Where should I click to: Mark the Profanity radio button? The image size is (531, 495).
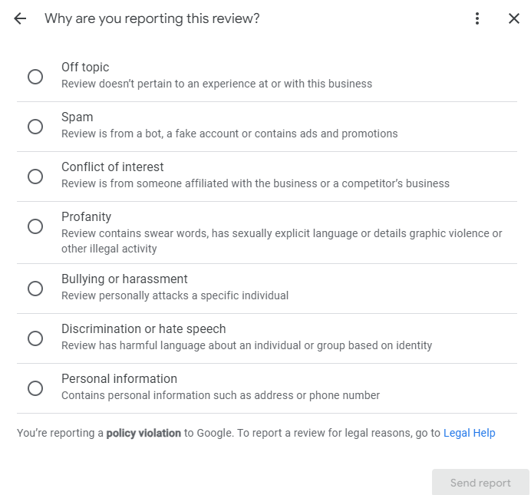tap(35, 226)
